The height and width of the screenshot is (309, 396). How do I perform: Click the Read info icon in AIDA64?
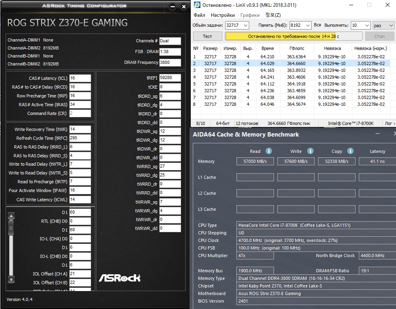tap(269, 151)
